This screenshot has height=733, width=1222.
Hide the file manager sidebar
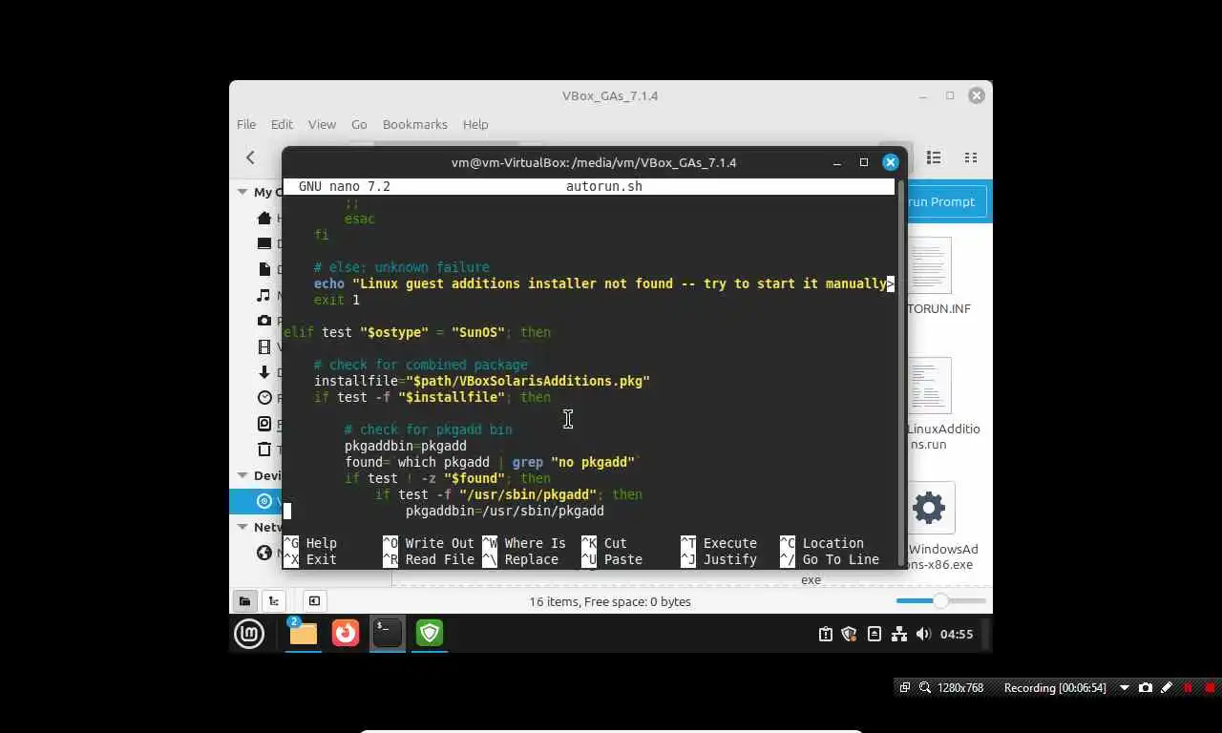(x=314, y=601)
